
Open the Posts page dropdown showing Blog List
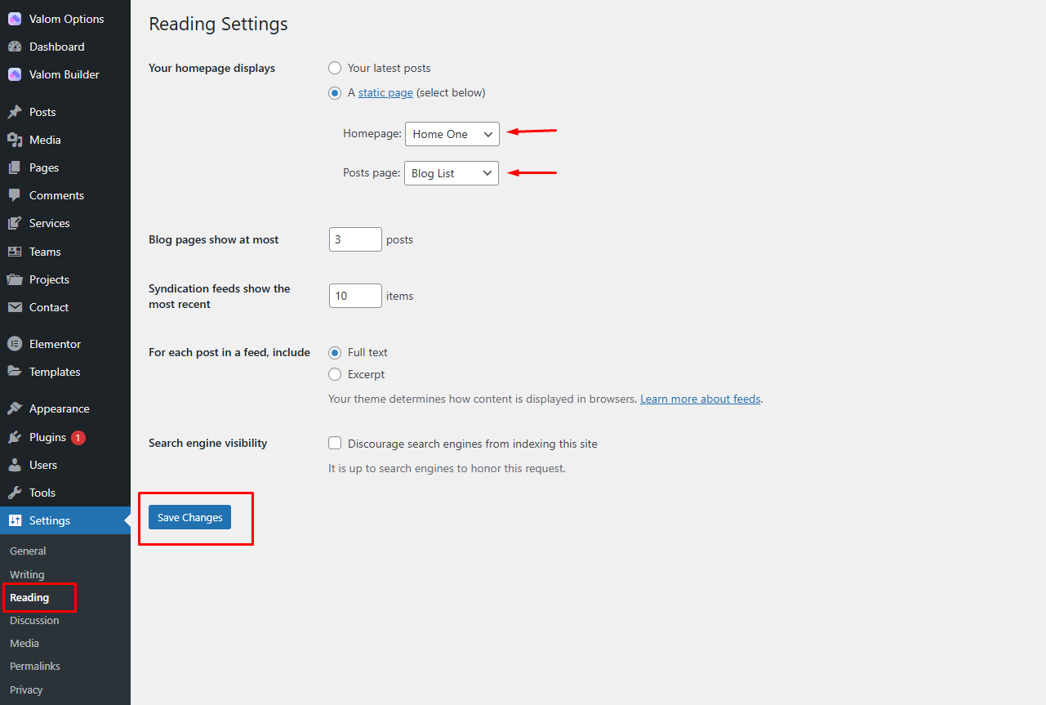pyautogui.click(x=451, y=173)
